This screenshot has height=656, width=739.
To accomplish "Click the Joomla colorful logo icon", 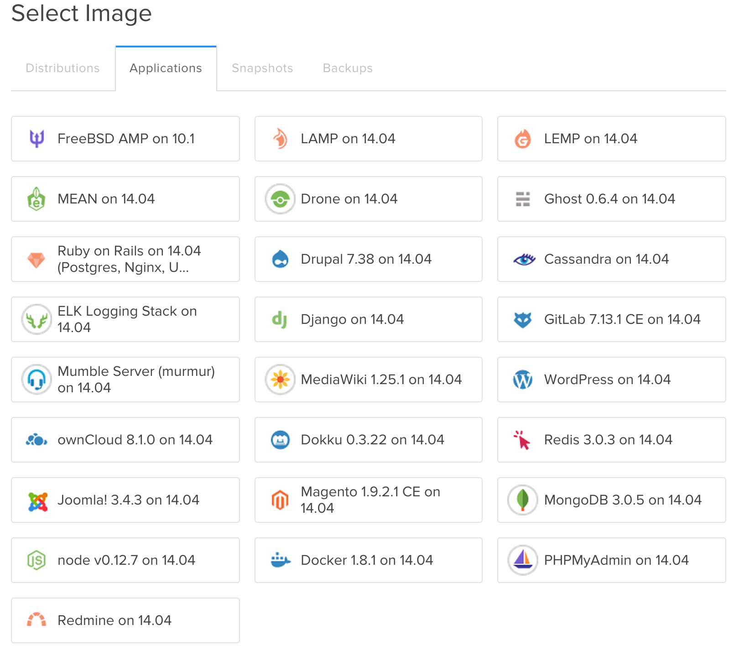I will (37, 501).
